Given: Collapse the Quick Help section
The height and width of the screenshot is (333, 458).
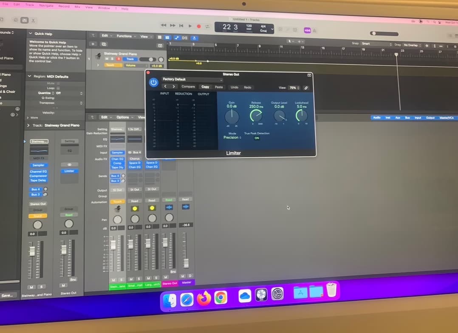Looking at the screenshot, I should pos(30,34).
